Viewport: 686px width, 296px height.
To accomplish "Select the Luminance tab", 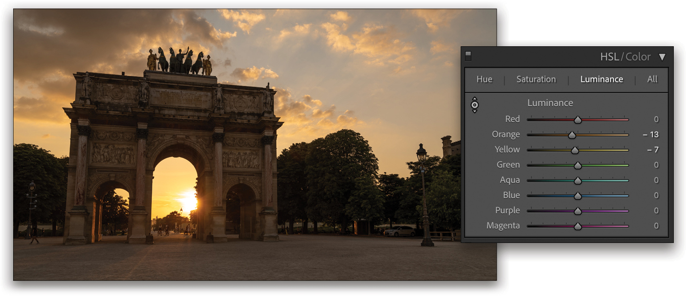I will click(602, 79).
